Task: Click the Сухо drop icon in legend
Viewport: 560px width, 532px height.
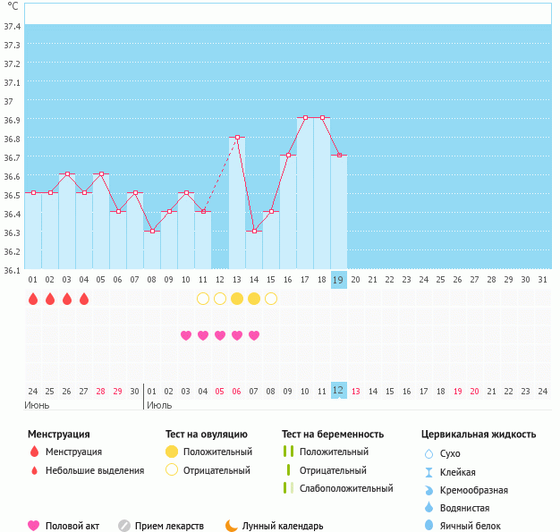Action: pos(429,454)
